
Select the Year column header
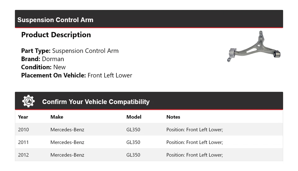click(x=23, y=117)
